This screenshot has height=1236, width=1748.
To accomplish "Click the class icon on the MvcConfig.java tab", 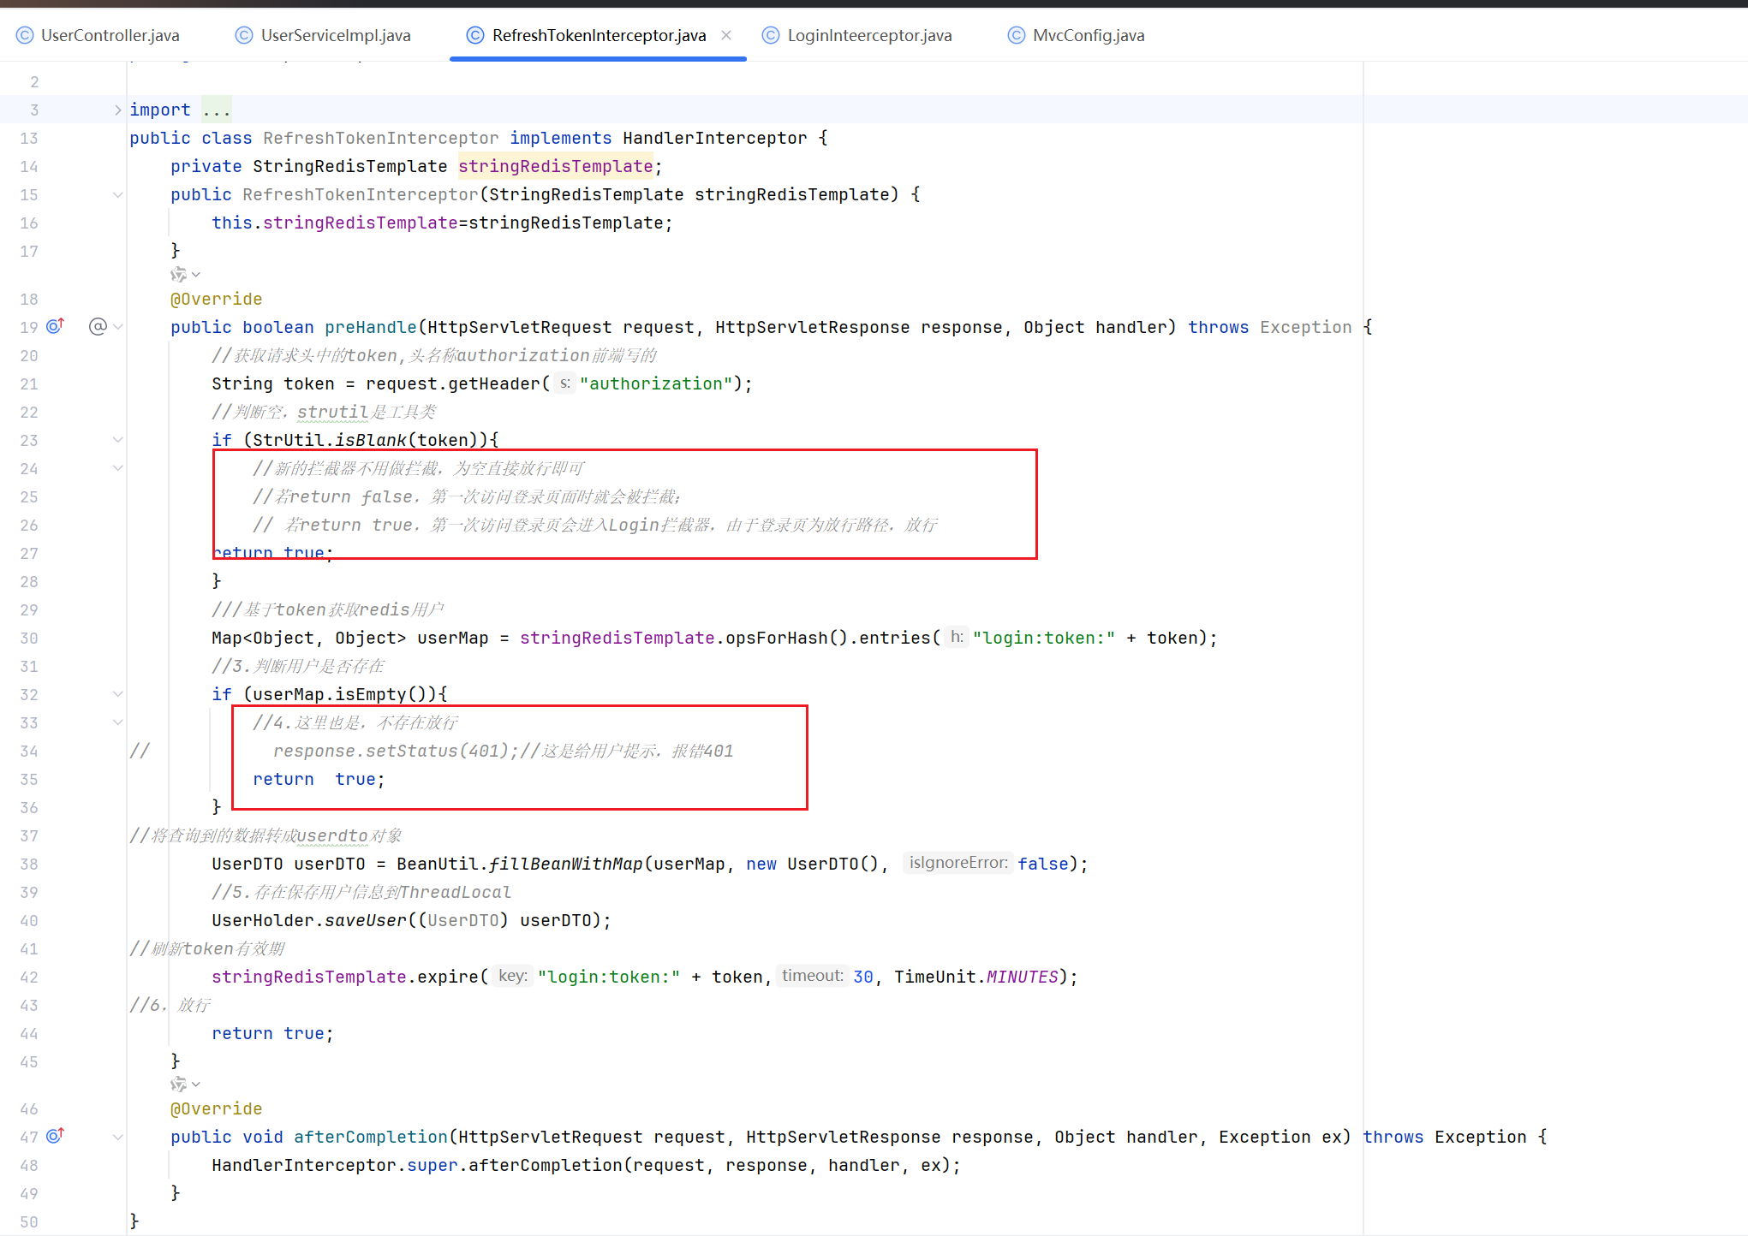I will [x=1016, y=35].
